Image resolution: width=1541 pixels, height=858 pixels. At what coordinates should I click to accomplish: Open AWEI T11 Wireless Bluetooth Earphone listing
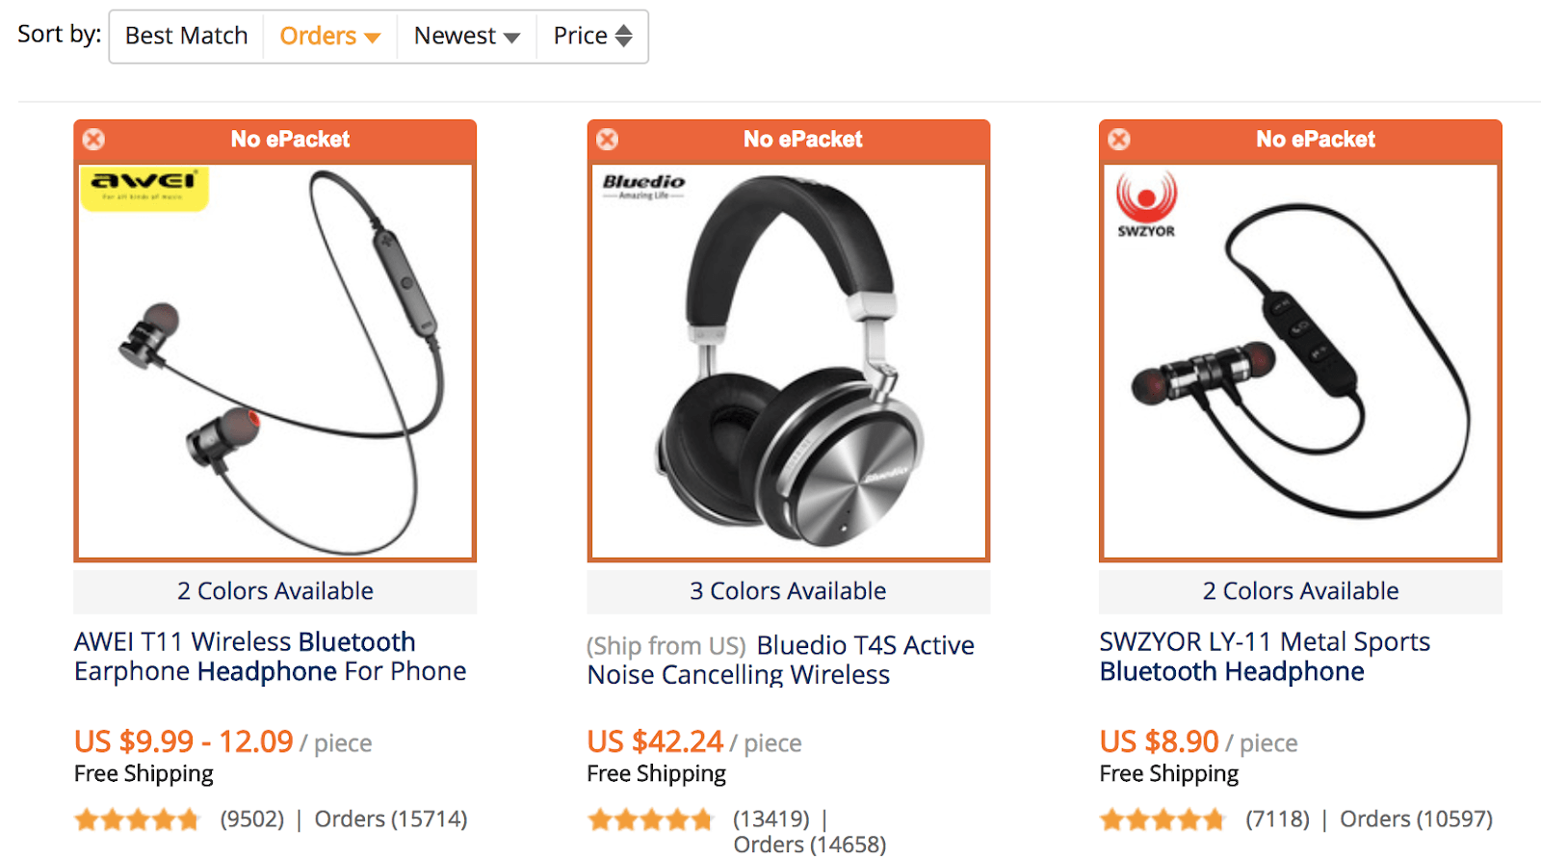point(270,656)
